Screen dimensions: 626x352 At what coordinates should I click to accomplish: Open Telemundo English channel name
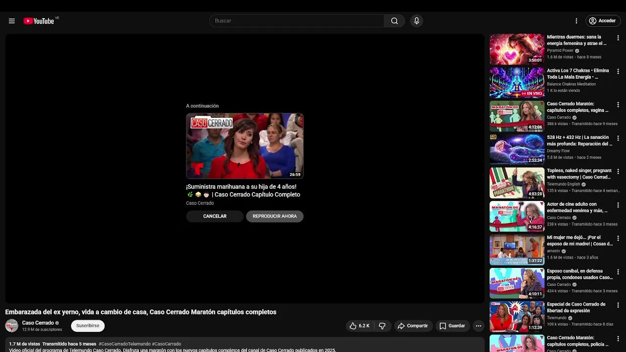click(x=563, y=184)
